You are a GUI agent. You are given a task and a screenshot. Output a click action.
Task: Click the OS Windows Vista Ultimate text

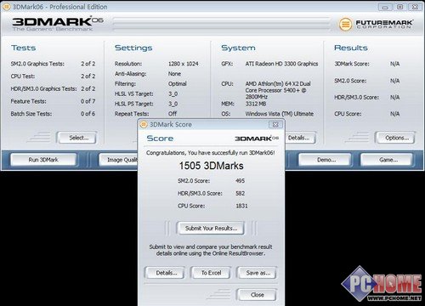[280, 114]
